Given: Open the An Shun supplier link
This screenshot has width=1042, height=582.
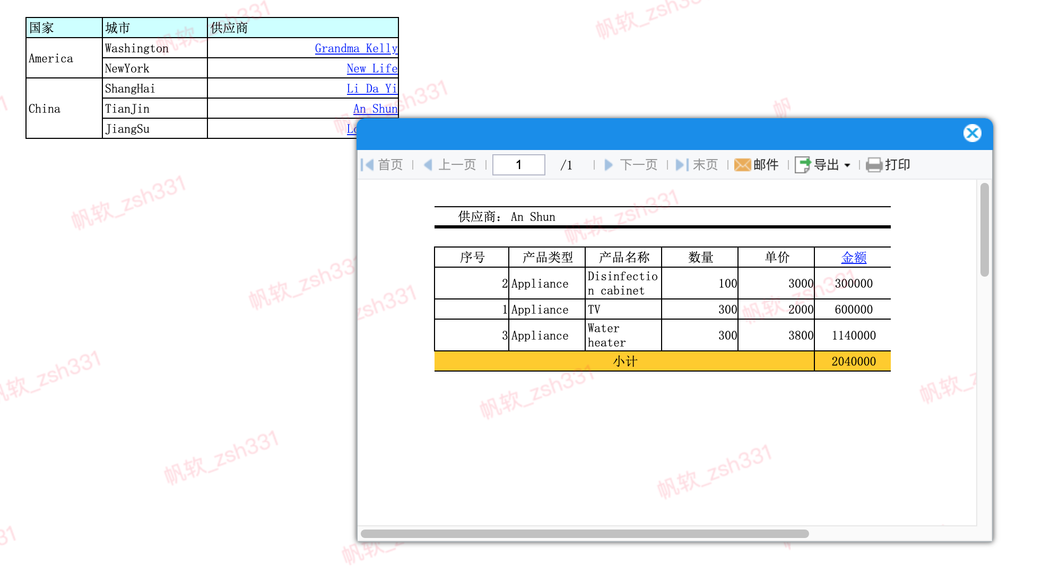Looking at the screenshot, I should click(x=375, y=109).
